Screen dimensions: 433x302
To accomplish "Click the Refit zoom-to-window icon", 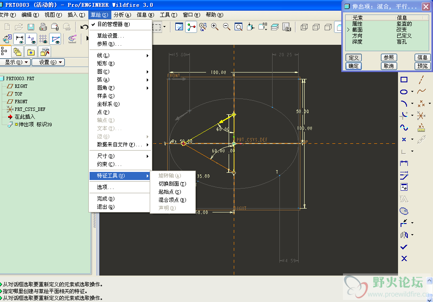I will pos(238,27).
